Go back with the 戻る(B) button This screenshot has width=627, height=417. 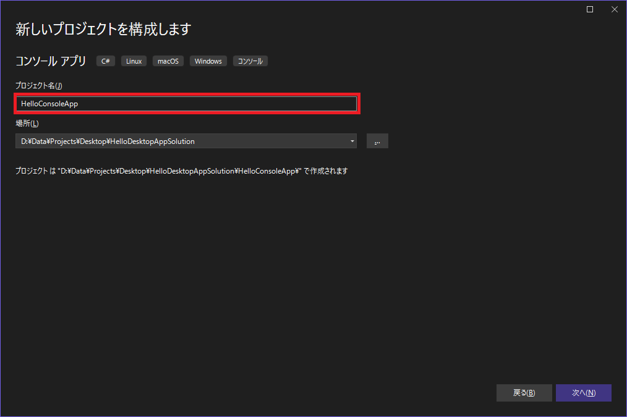(x=524, y=393)
